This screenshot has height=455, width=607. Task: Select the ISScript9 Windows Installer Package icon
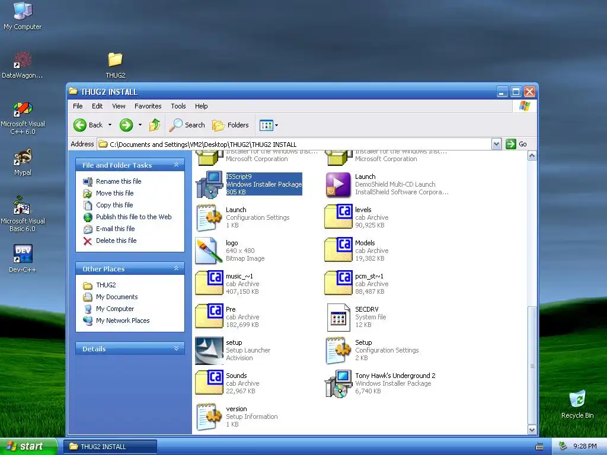coord(209,185)
